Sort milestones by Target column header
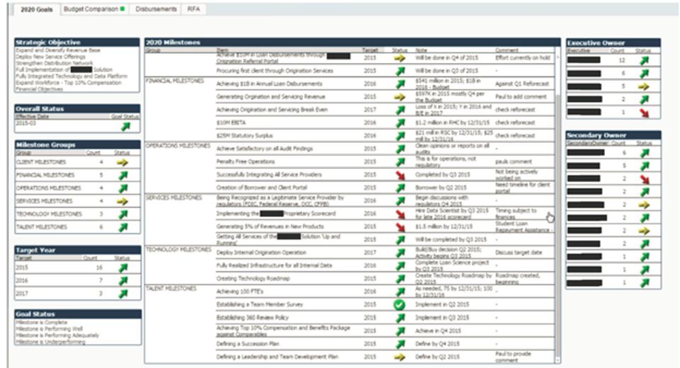This screenshot has height=368, width=680. (370, 51)
